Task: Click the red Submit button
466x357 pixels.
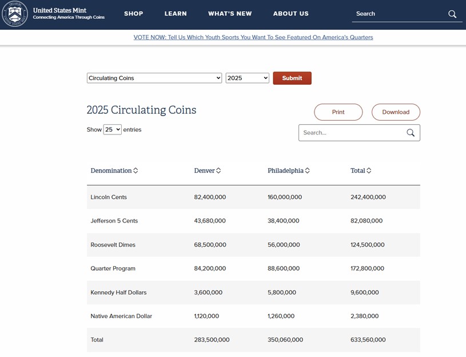Action: point(292,78)
